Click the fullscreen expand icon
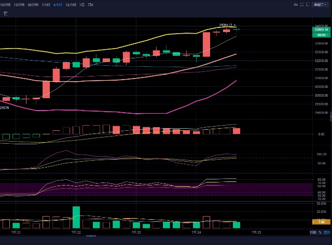 pyautogui.click(x=302, y=5)
